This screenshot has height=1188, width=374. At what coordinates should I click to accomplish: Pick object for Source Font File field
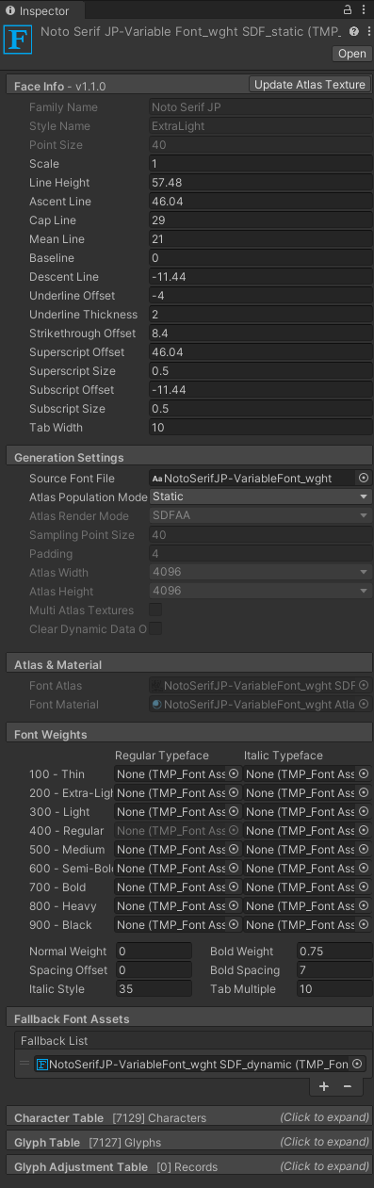tap(364, 479)
